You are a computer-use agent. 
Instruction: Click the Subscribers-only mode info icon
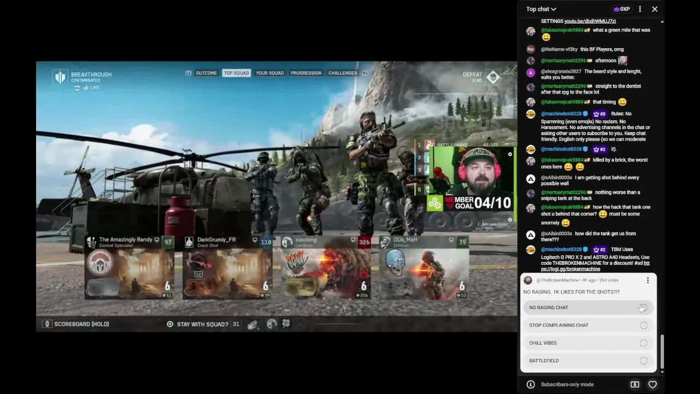click(530, 385)
